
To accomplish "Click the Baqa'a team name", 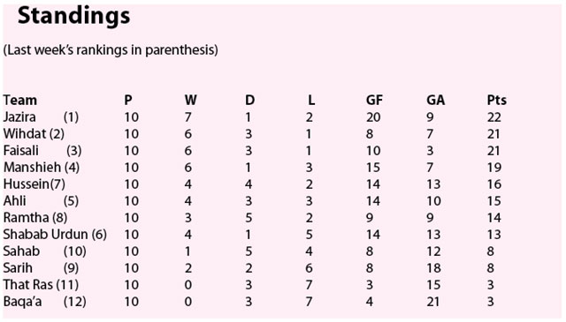I will click(x=22, y=302).
